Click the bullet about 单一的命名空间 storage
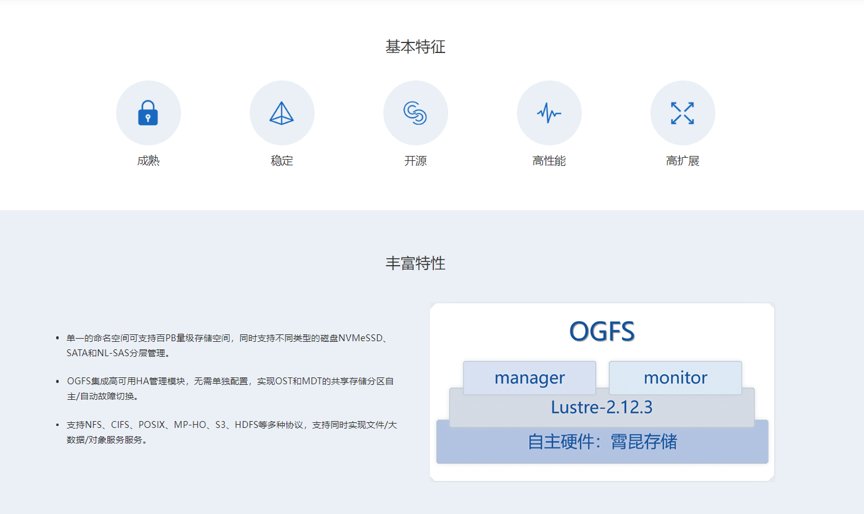The height and width of the screenshot is (514, 864). (228, 346)
